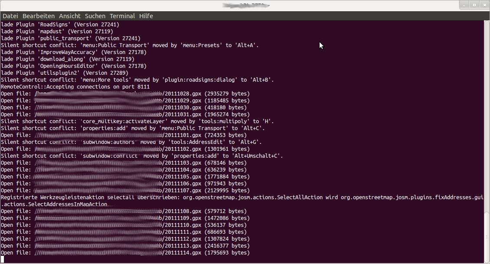
Task: Open the Hilfe menu
Action: (x=146, y=16)
